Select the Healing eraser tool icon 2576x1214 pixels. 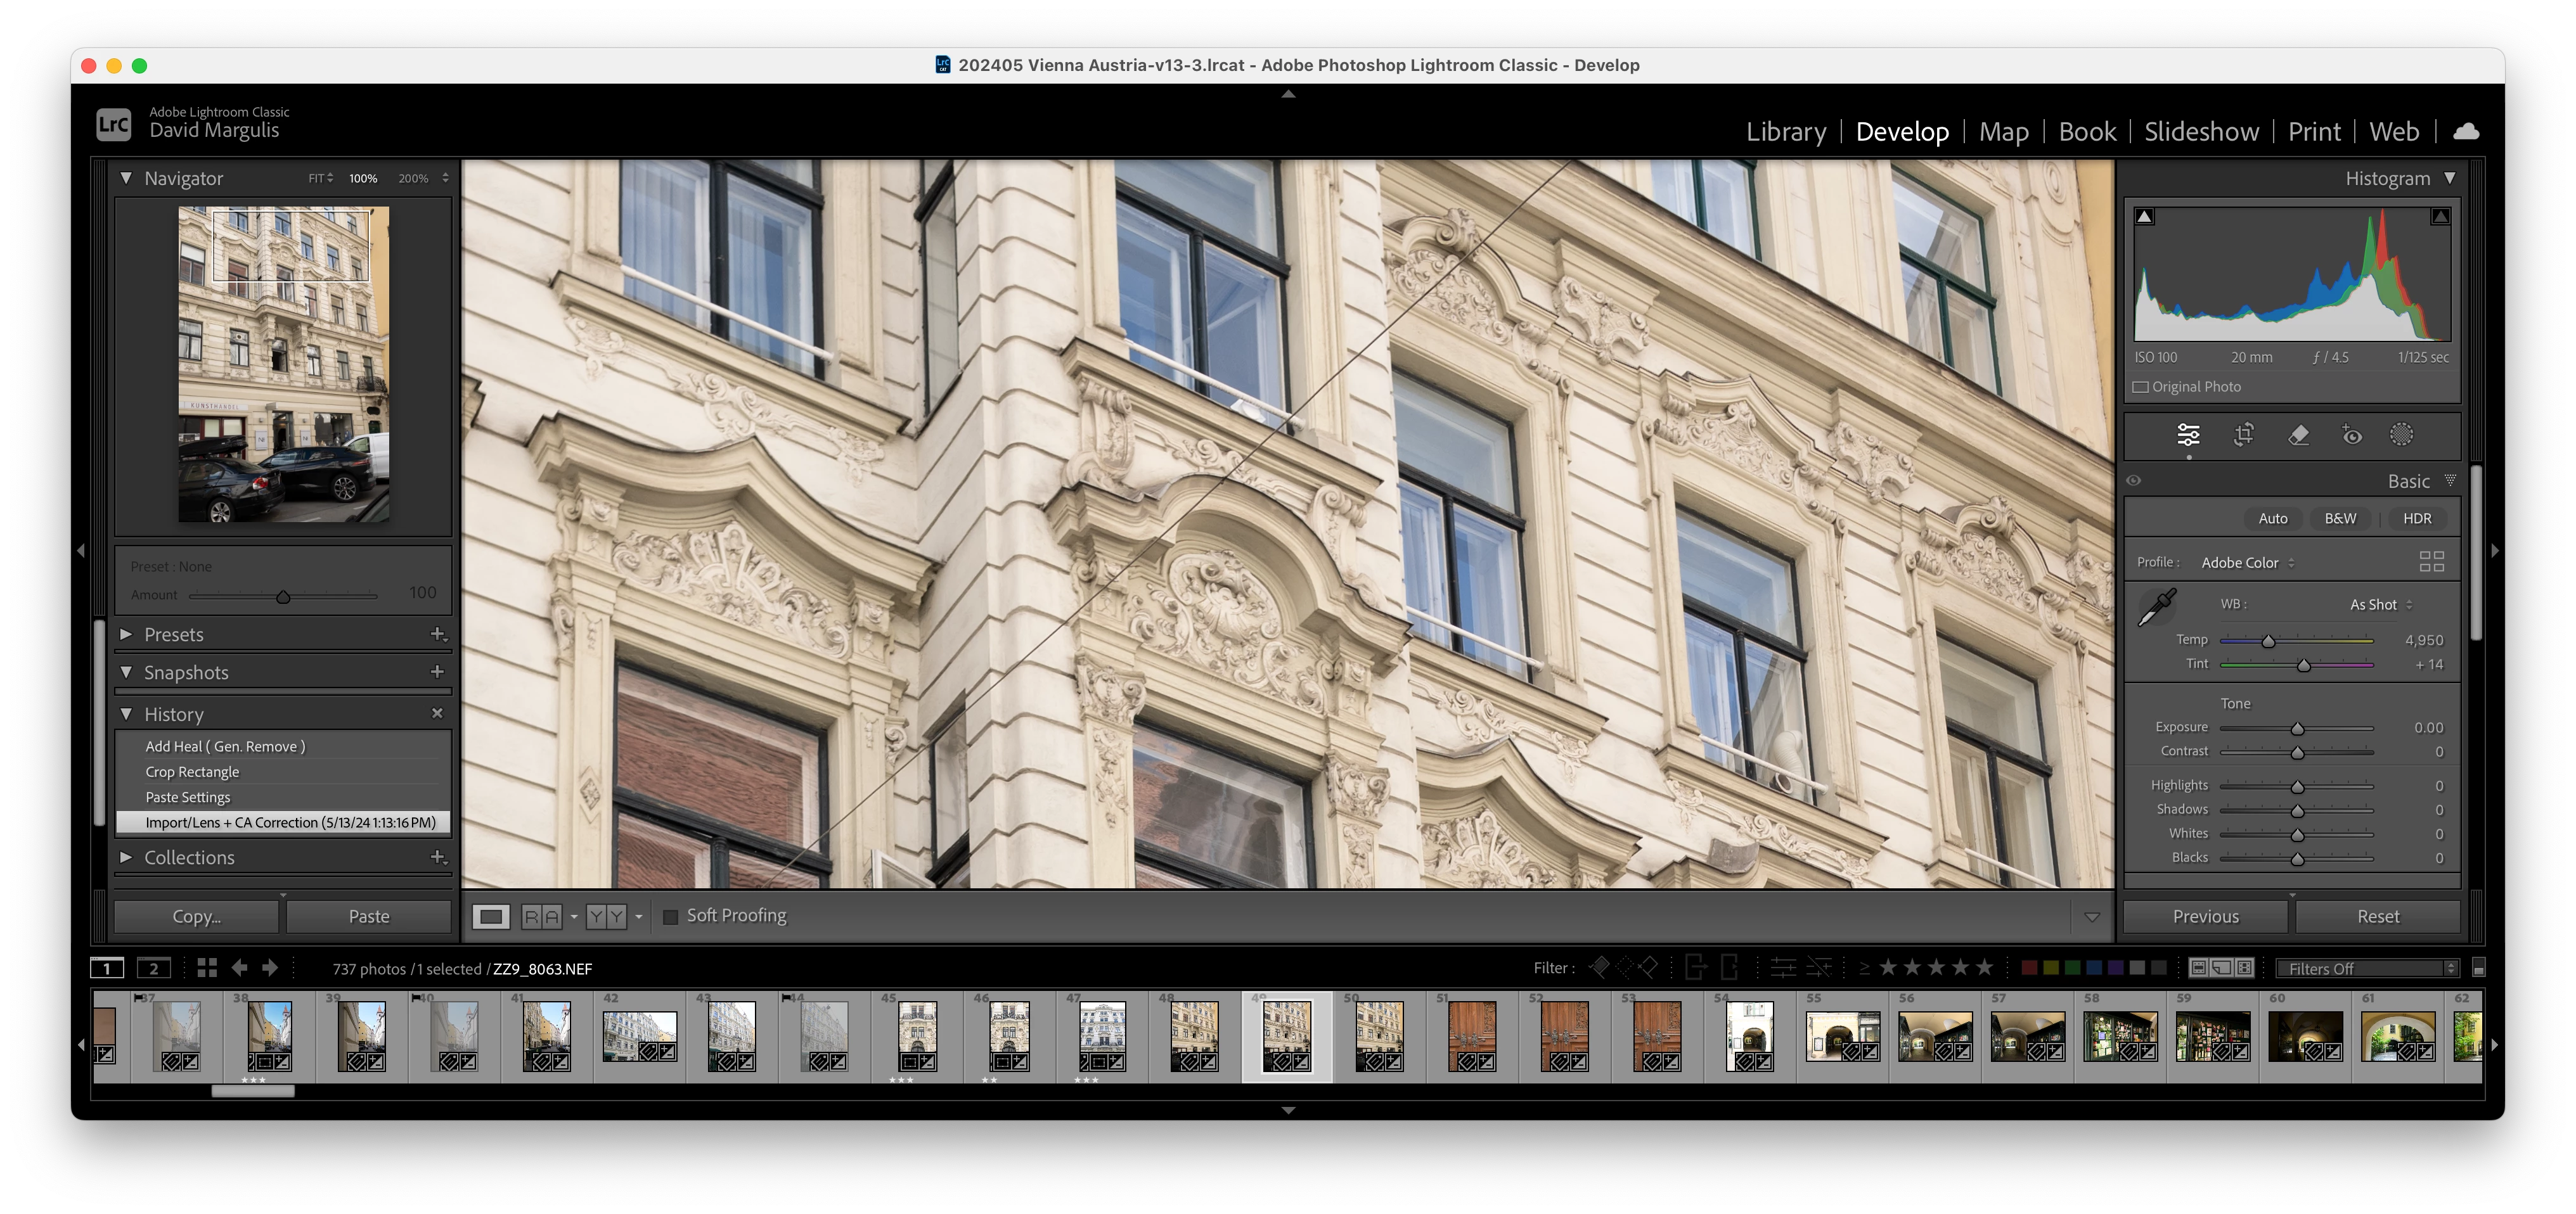[2298, 434]
